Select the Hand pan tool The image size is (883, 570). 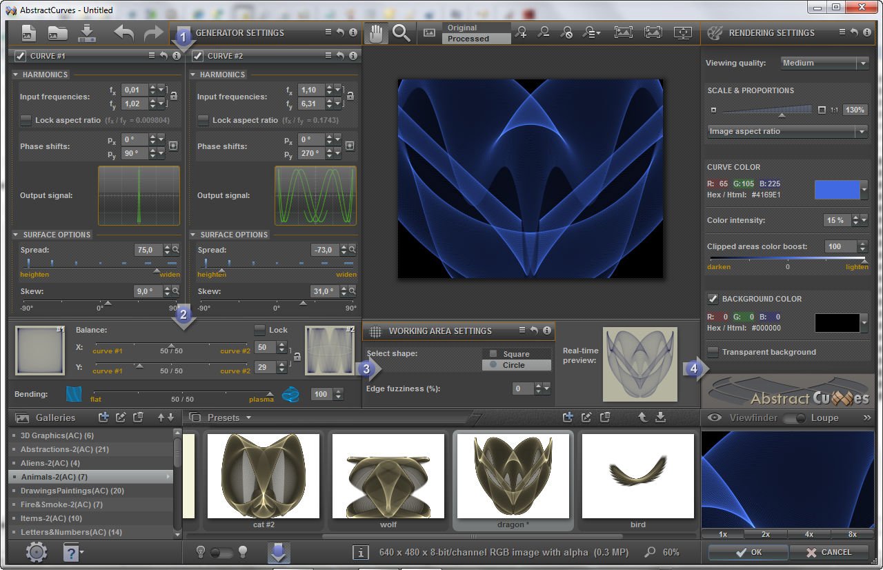[376, 33]
